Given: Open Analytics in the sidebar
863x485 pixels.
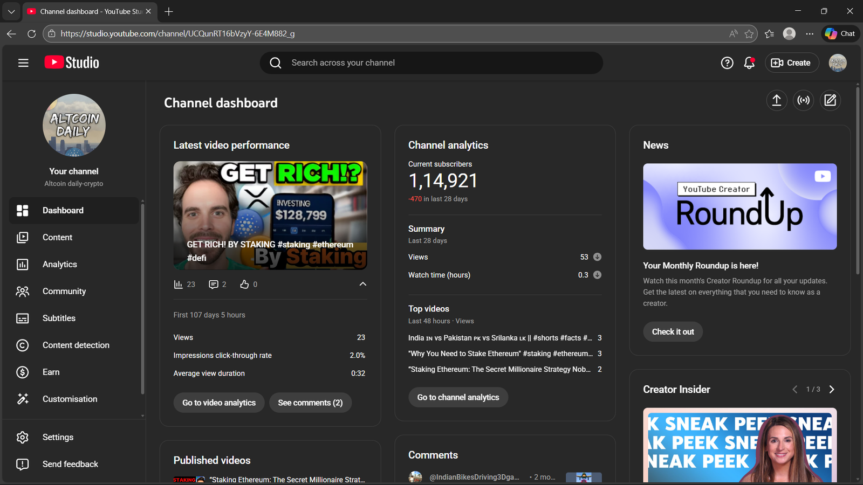Looking at the screenshot, I should 60,264.
